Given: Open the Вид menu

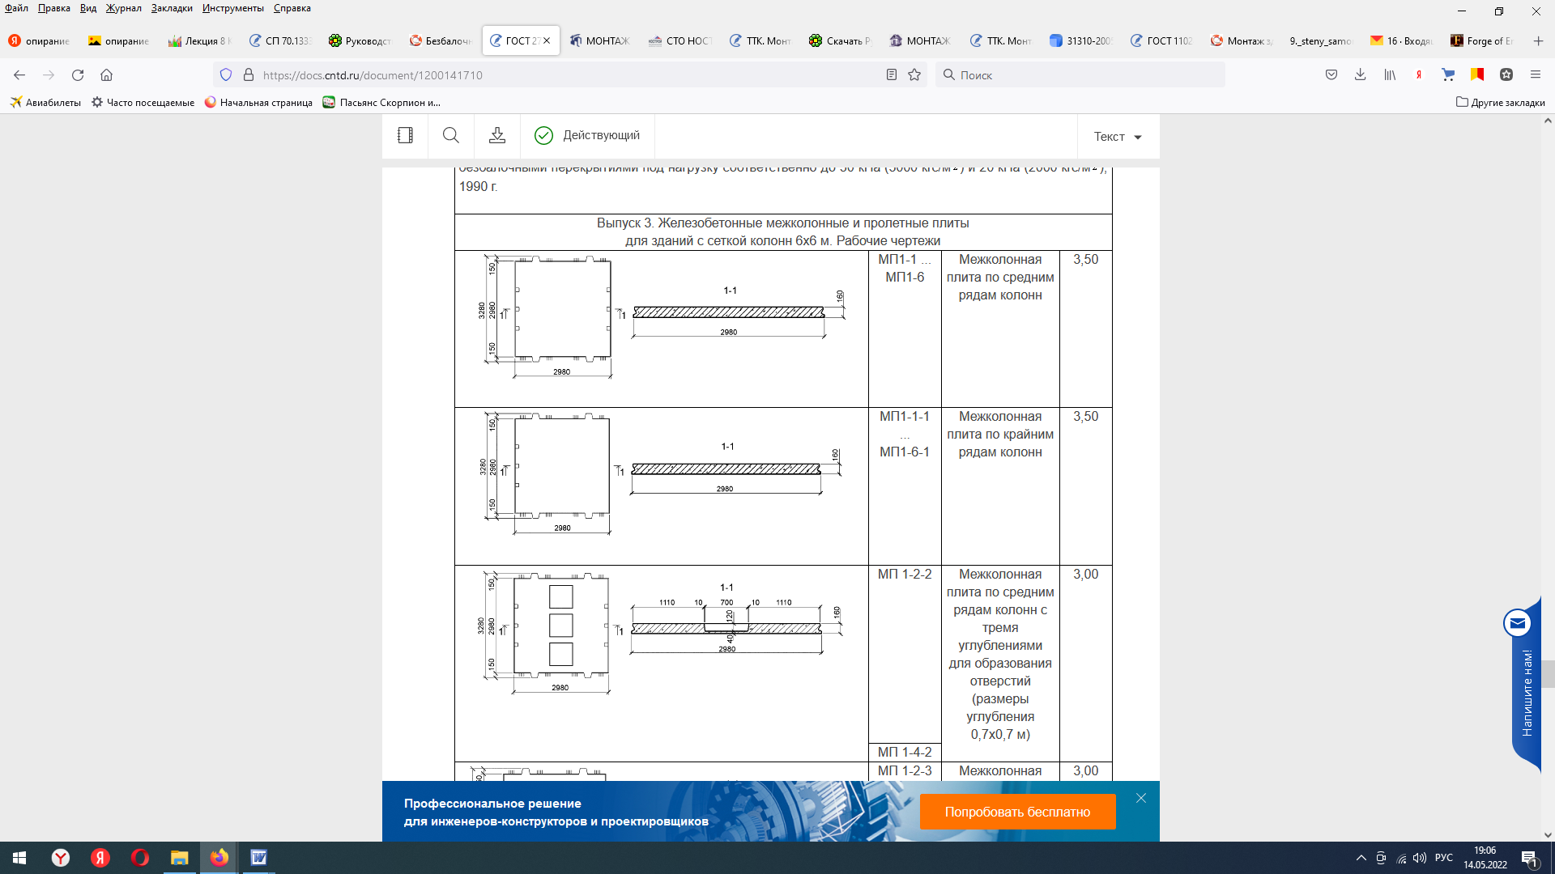Looking at the screenshot, I should click(88, 8).
